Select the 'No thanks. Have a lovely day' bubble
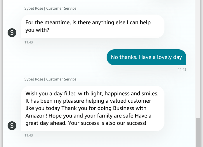This screenshot has width=203, height=147. tap(146, 57)
